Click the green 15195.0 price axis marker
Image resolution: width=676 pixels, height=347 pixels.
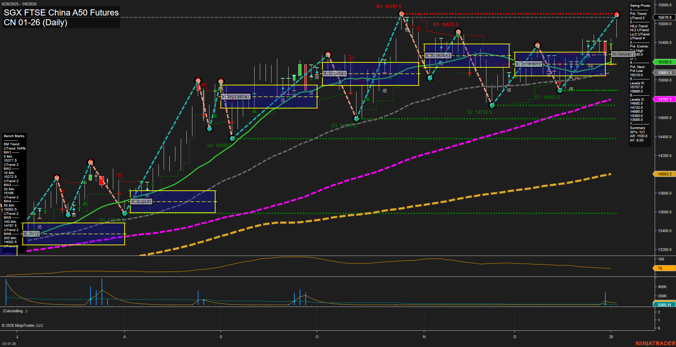(664, 62)
